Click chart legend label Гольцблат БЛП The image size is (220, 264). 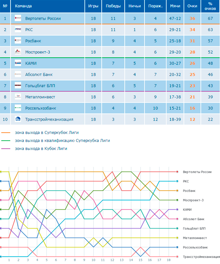tap(194, 229)
